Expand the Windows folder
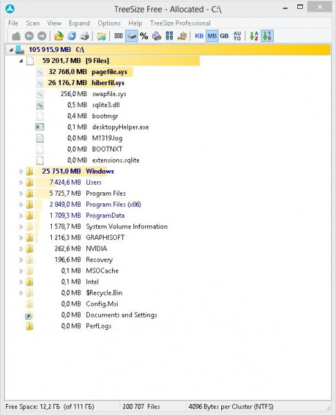Image resolution: width=336 pixels, height=415 pixels. (21, 172)
